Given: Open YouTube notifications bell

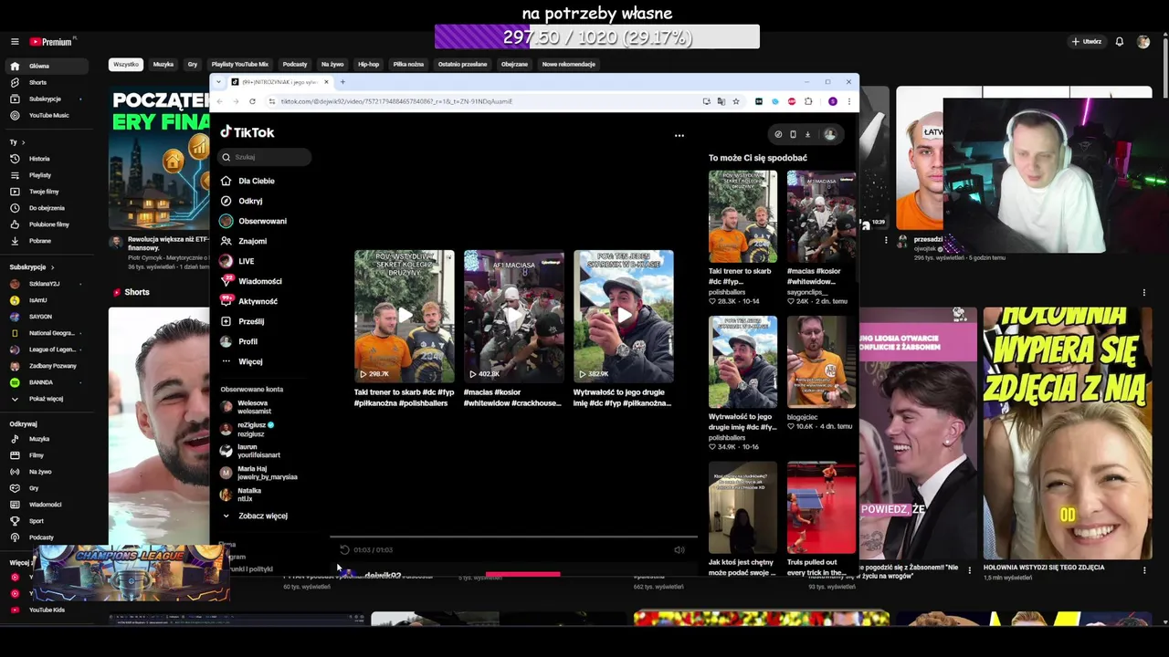Looking at the screenshot, I should pyautogui.click(x=1119, y=42).
